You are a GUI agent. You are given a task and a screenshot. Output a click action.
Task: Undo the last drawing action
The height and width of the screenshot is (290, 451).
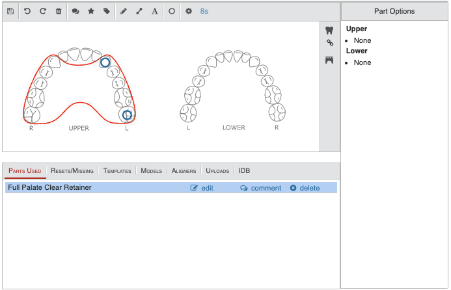coord(27,11)
